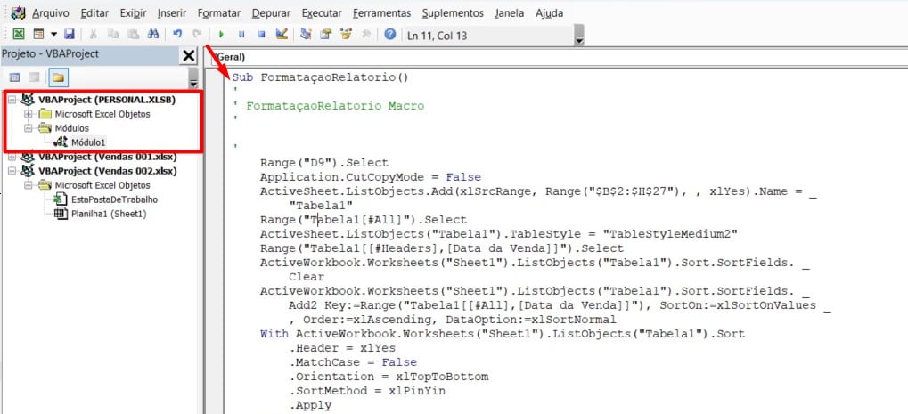The image size is (908, 414).
Task: Click the Copy icon in the toolbar
Action: (113, 34)
